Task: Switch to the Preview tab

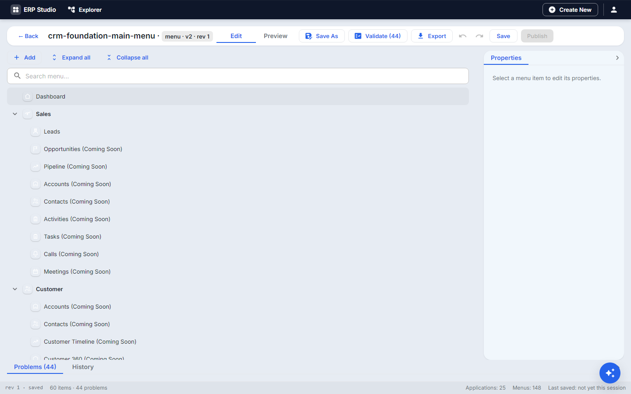Action: pyautogui.click(x=276, y=36)
